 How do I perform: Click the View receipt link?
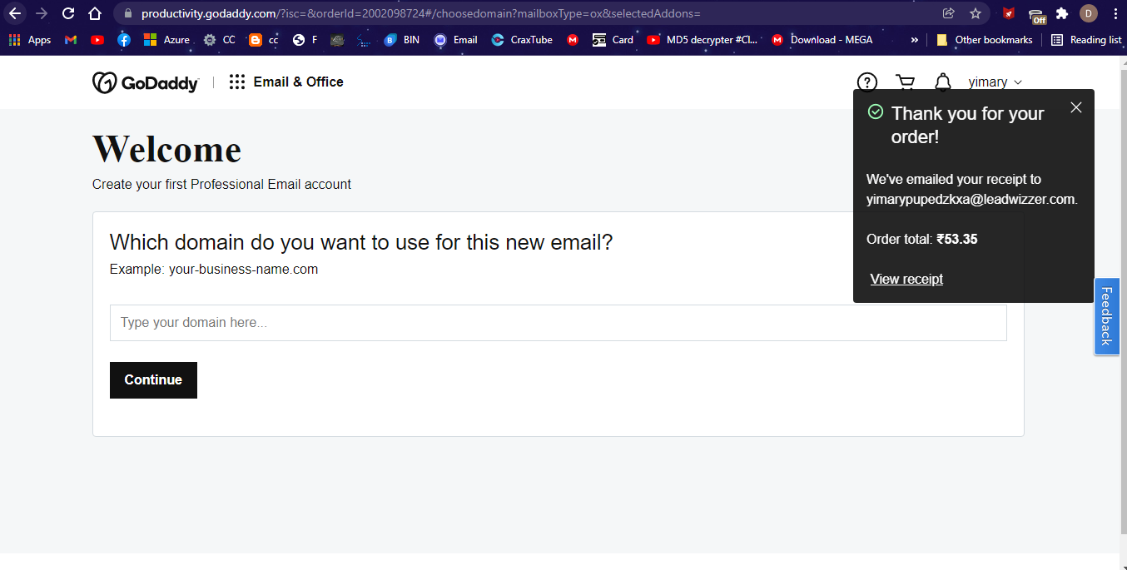point(906,279)
